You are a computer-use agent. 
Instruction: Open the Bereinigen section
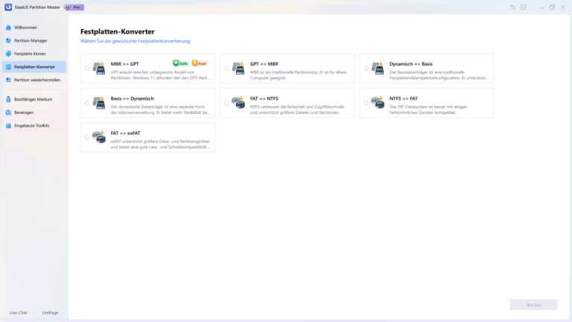(34, 113)
